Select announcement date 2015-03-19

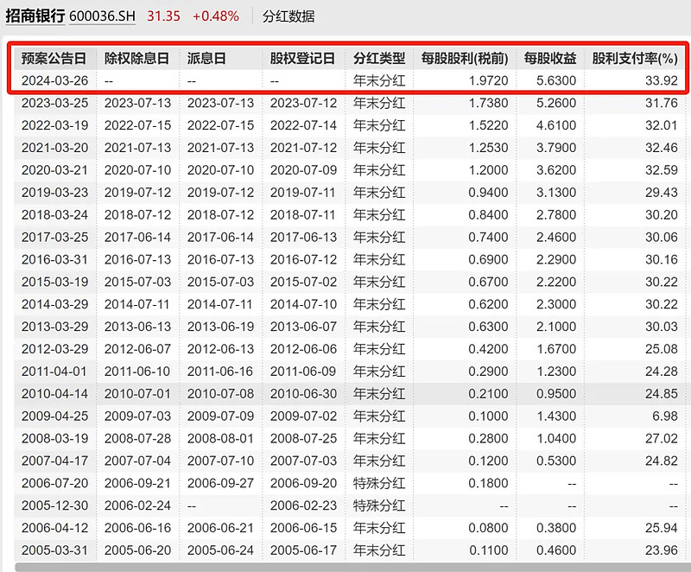54,282
